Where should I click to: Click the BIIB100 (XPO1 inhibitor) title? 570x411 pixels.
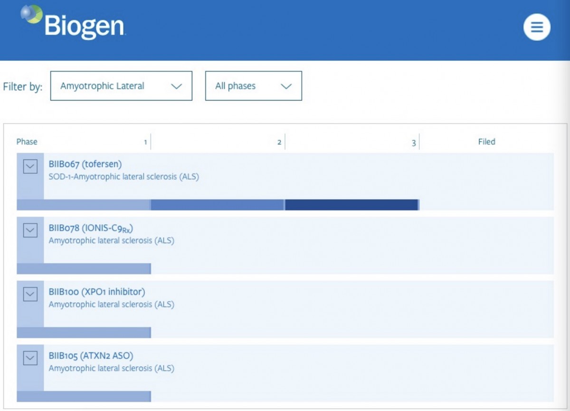tap(97, 292)
